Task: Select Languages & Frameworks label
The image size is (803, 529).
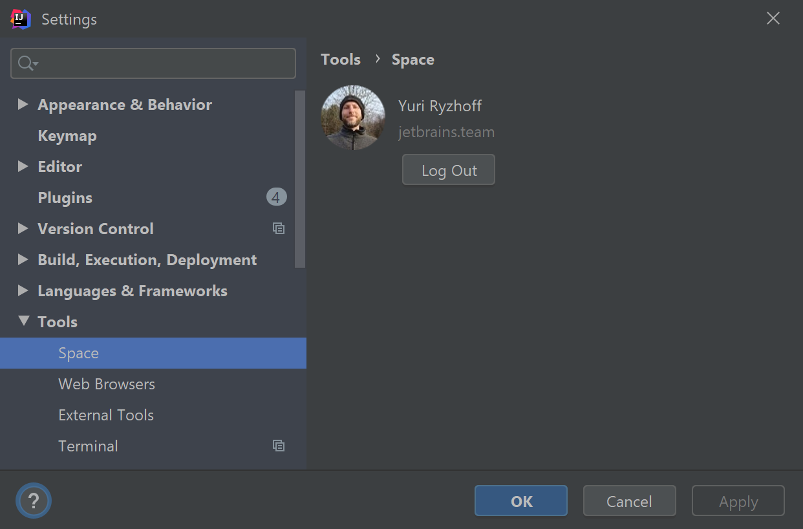Action: pyautogui.click(x=133, y=291)
